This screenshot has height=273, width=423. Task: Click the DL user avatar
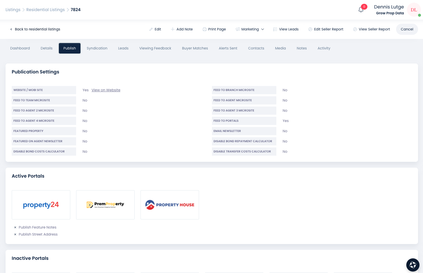pos(414,10)
